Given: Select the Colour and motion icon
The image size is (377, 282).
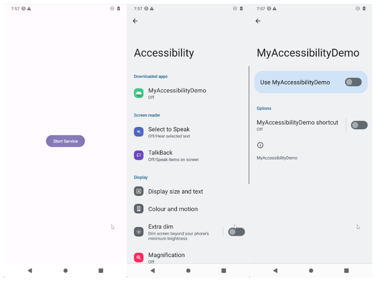Looking at the screenshot, I should [x=139, y=209].
